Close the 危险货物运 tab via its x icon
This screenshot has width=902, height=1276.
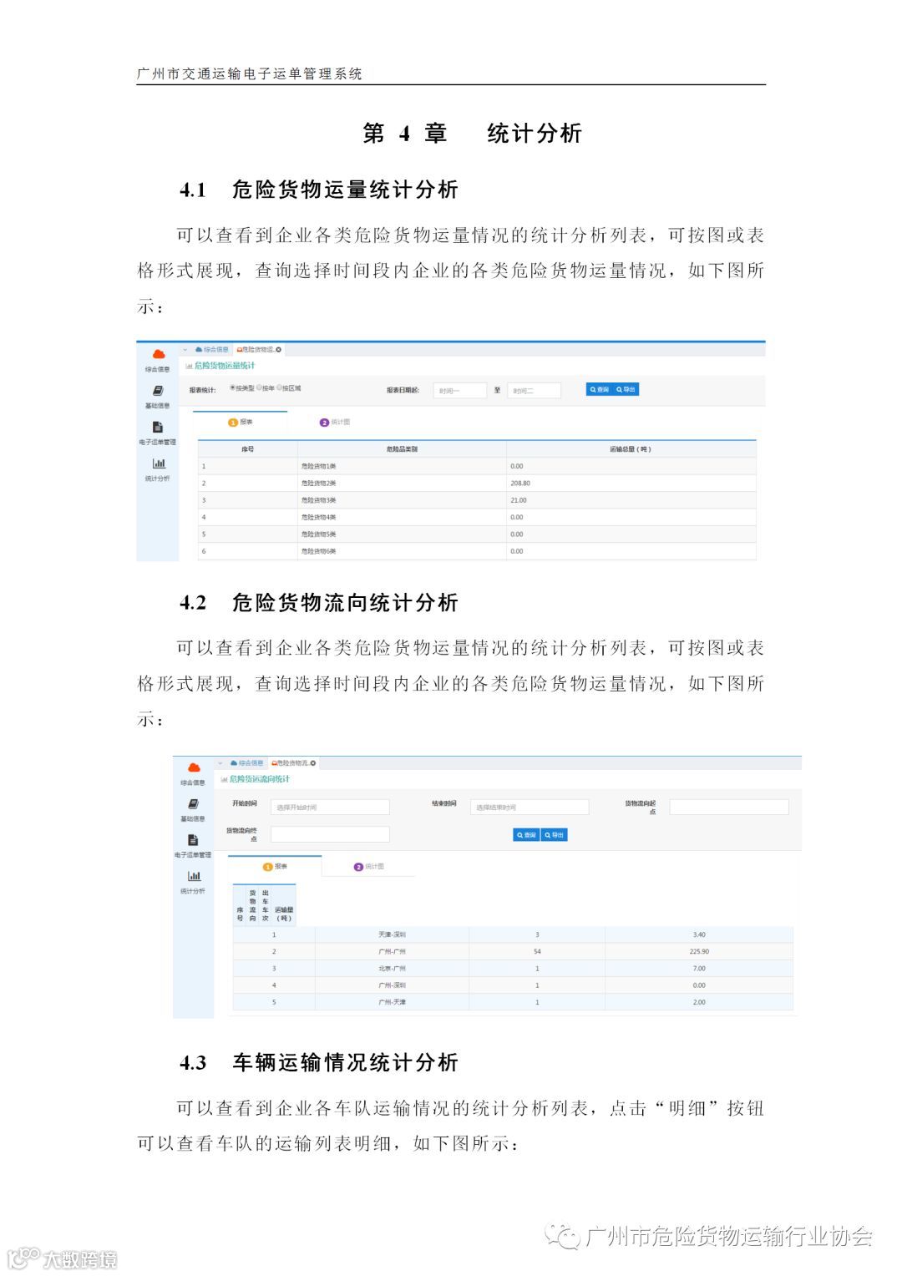tap(279, 350)
